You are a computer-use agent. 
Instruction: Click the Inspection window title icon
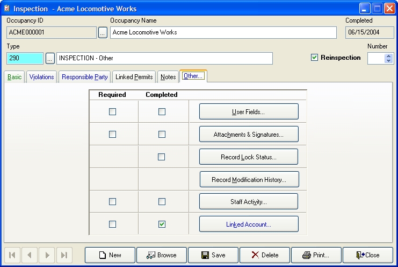coord(7,9)
